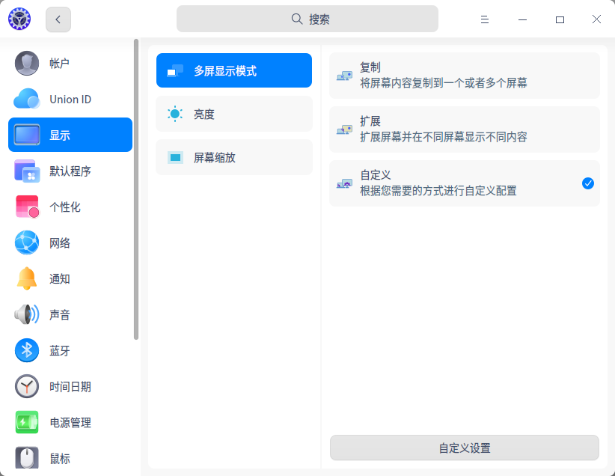615x476 pixels.
Task: Click the sidebar vertical scrollbar
Action: tap(136, 187)
